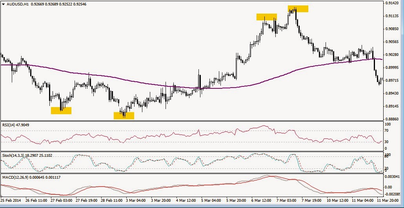Image resolution: width=404 pixels, height=208 pixels.
Task: Click the small triangle before AUDUSD,H1
Action: point(3,4)
